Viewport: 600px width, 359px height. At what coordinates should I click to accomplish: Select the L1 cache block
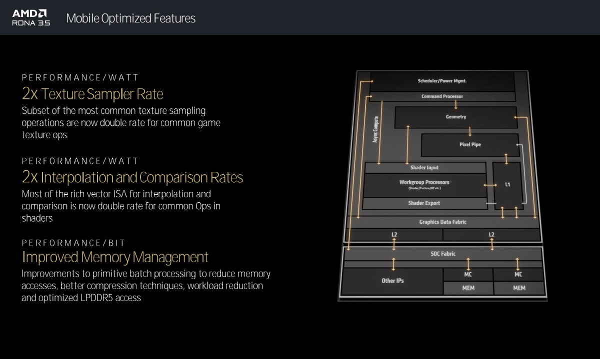tap(507, 185)
